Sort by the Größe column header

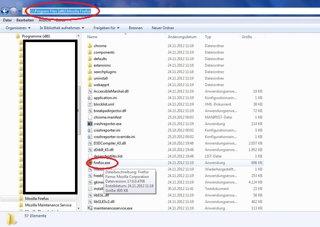246,37
